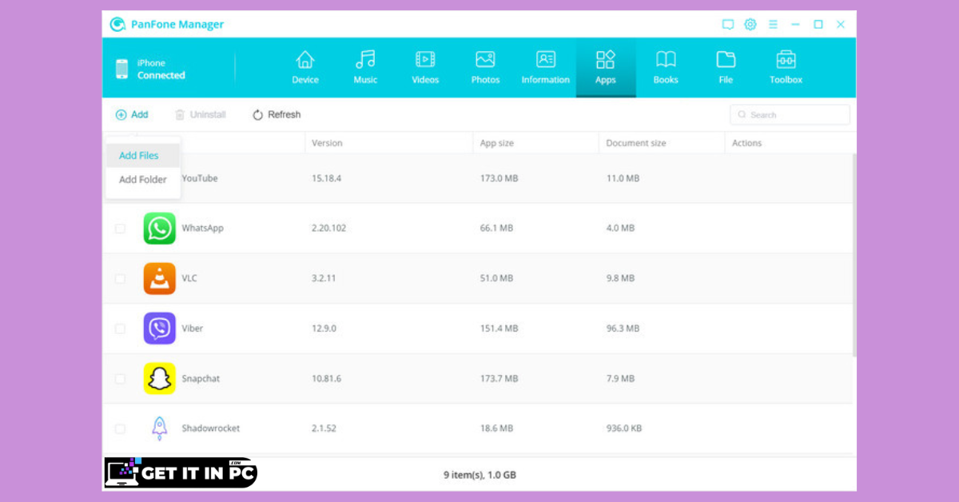Open the Videos tab
This screenshot has height=502, width=959.
coord(425,68)
